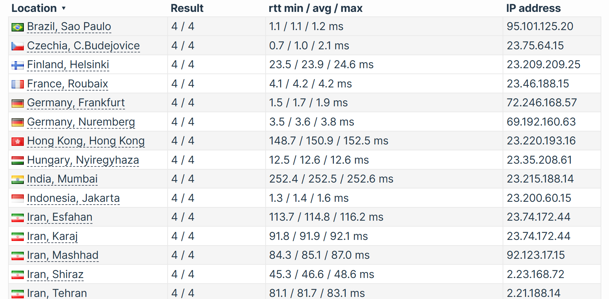Open the Germany, Frankfurt node link

[x=76, y=103]
